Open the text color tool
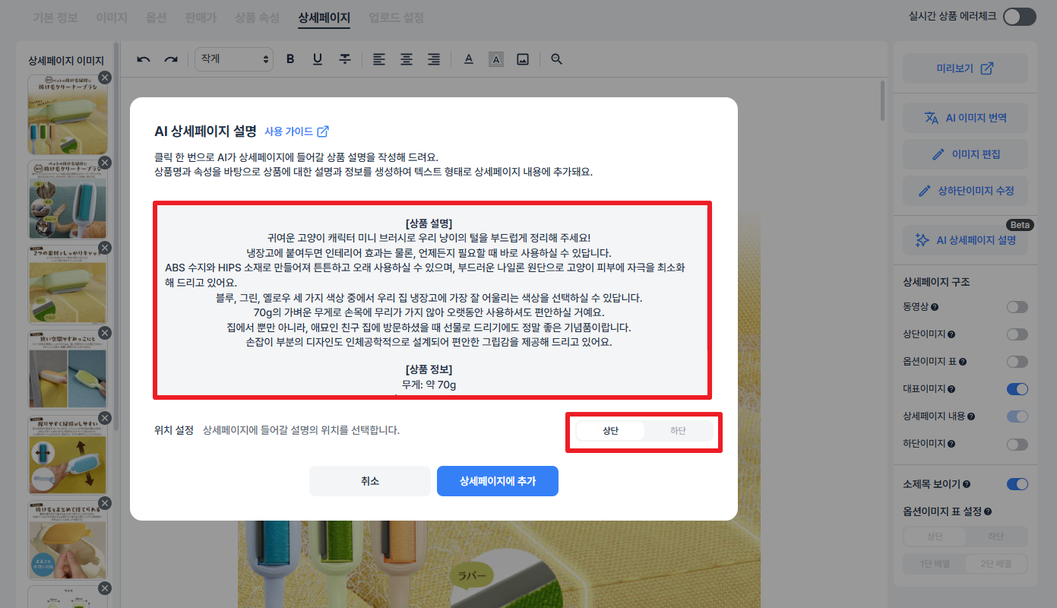 click(469, 59)
